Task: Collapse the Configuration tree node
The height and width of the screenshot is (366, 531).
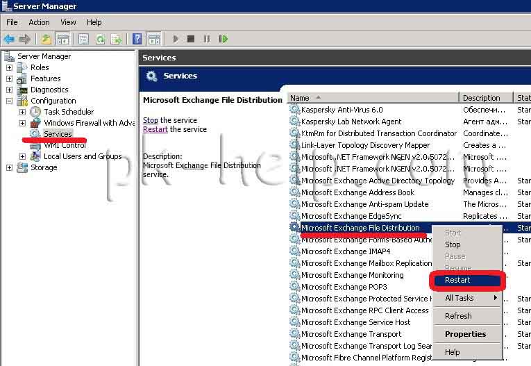Action: click(x=9, y=101)
